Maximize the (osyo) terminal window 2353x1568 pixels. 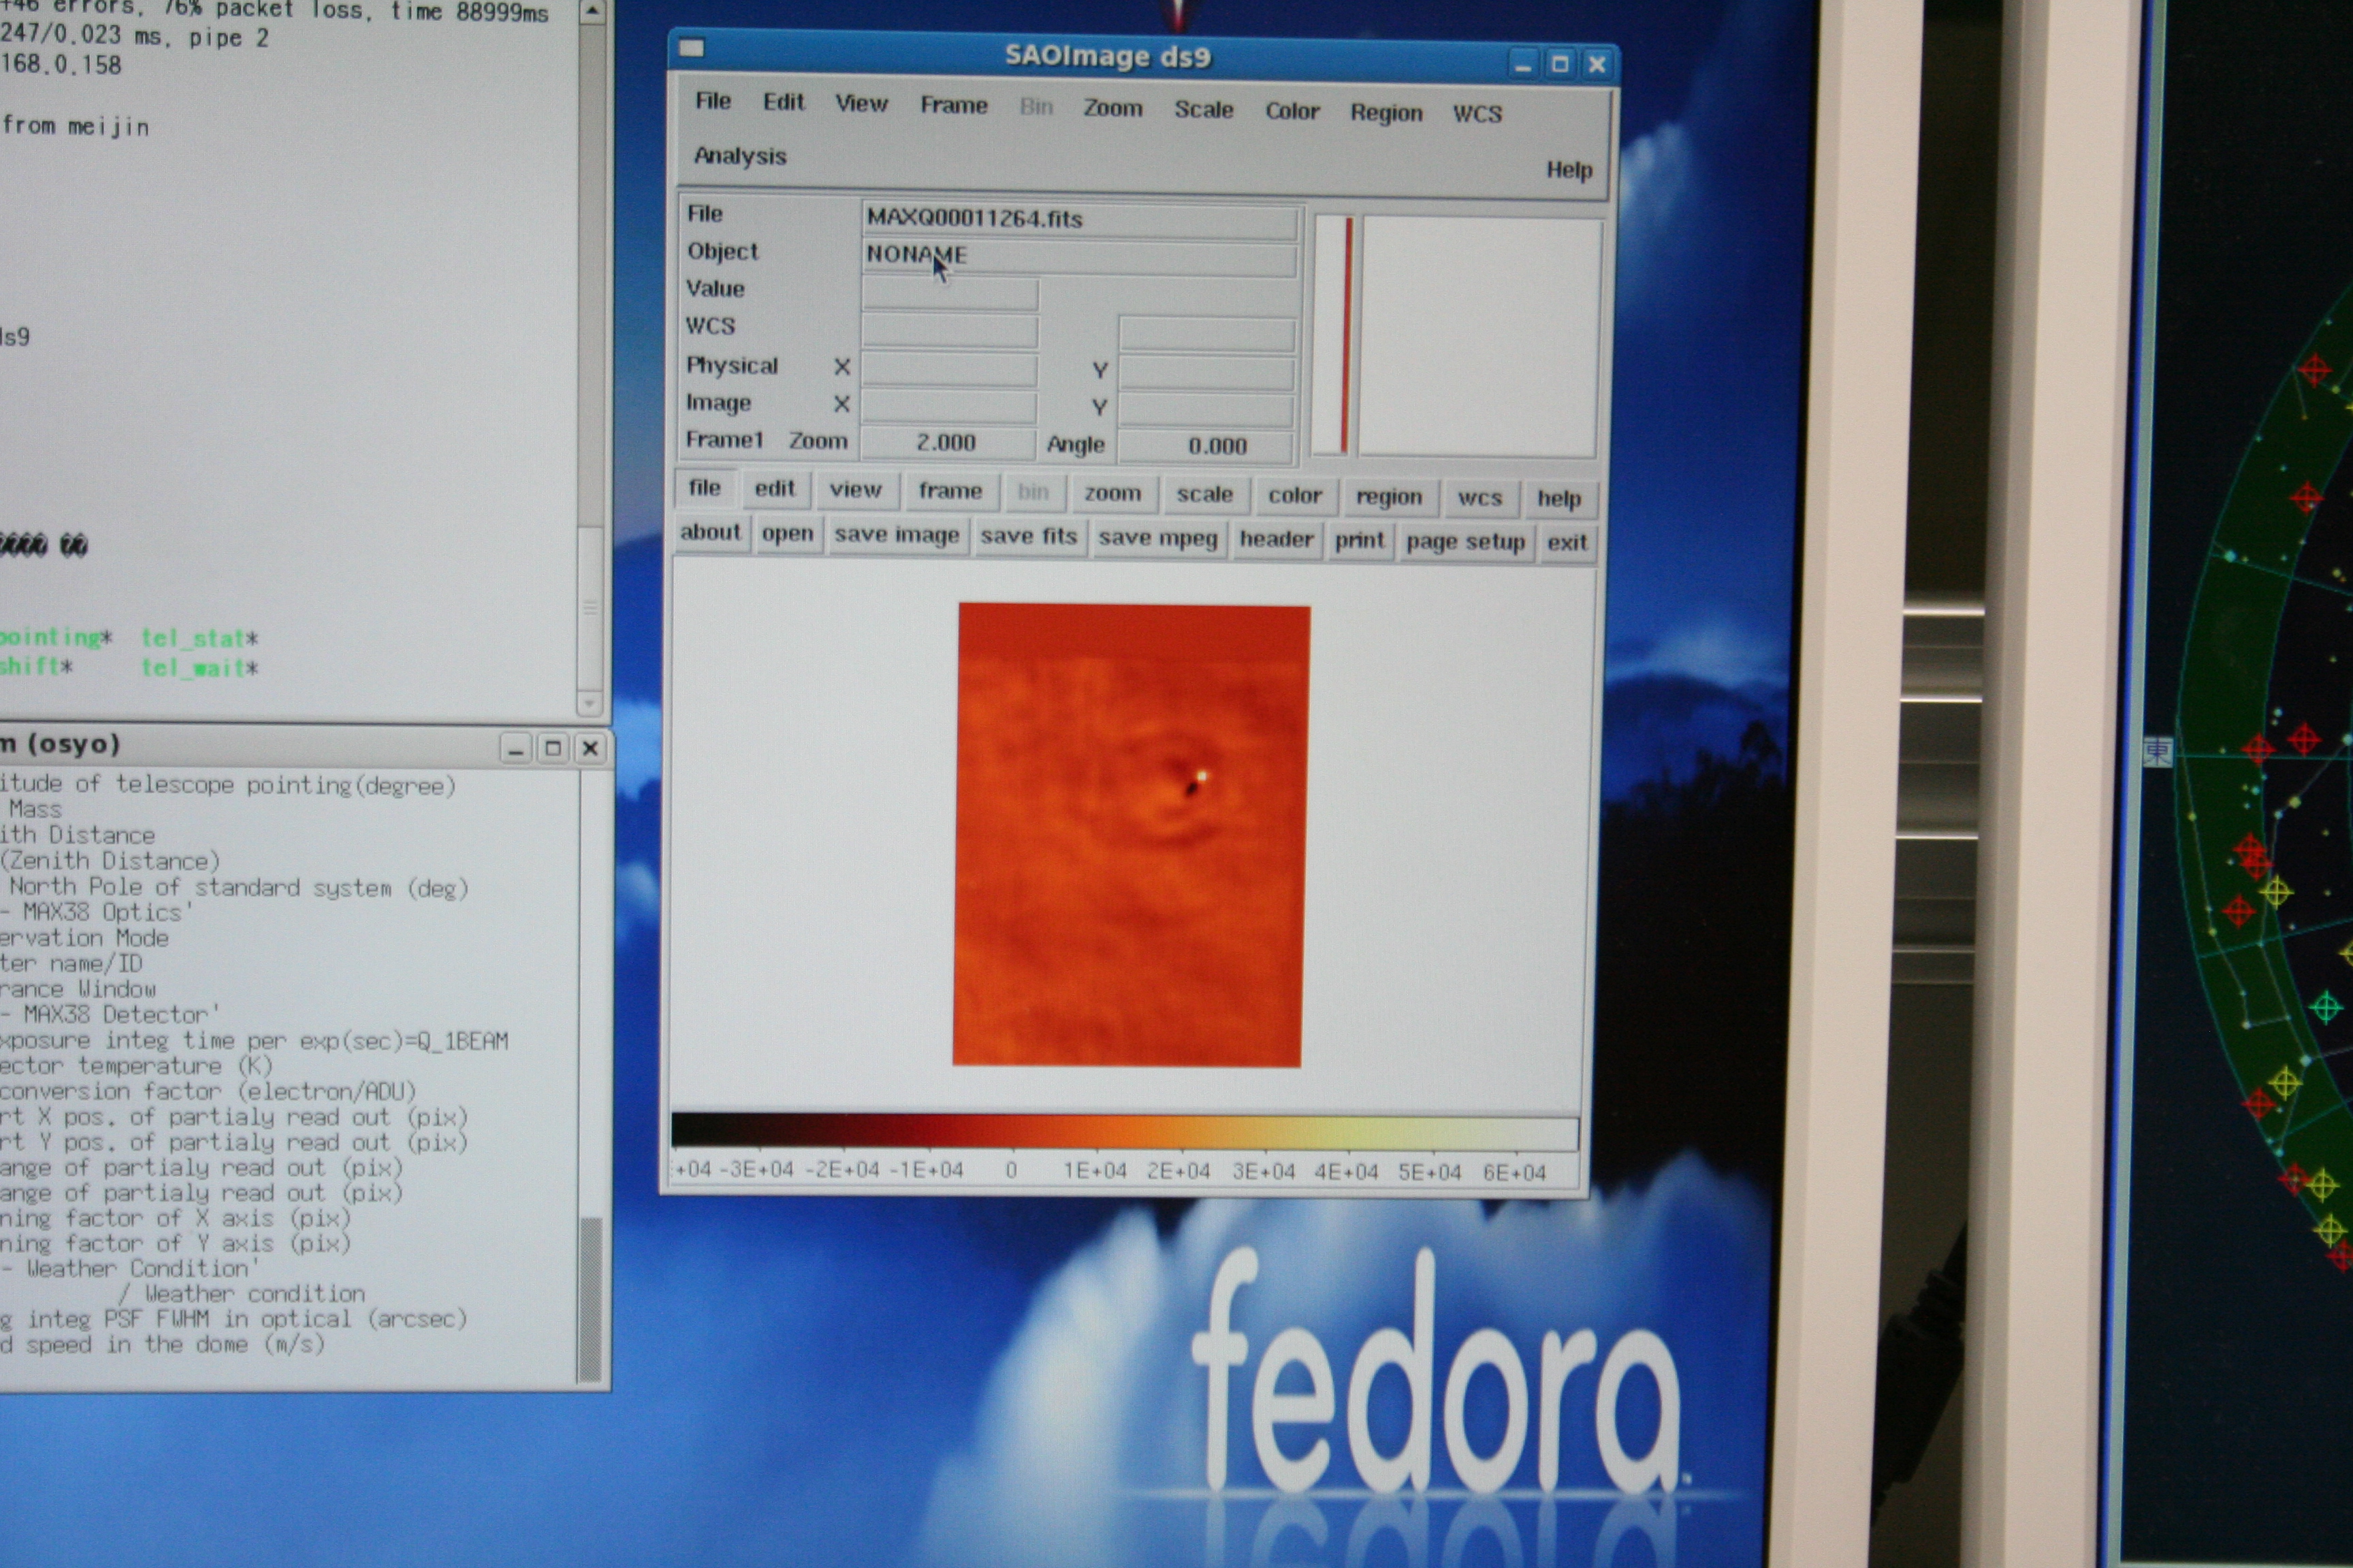pos(552,748)
